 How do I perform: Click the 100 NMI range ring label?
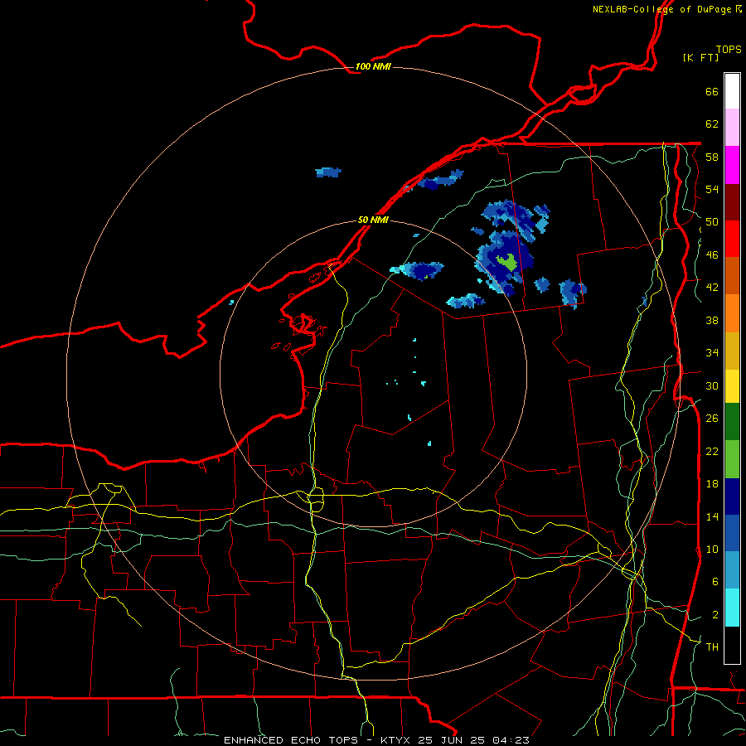pos(373,66)
